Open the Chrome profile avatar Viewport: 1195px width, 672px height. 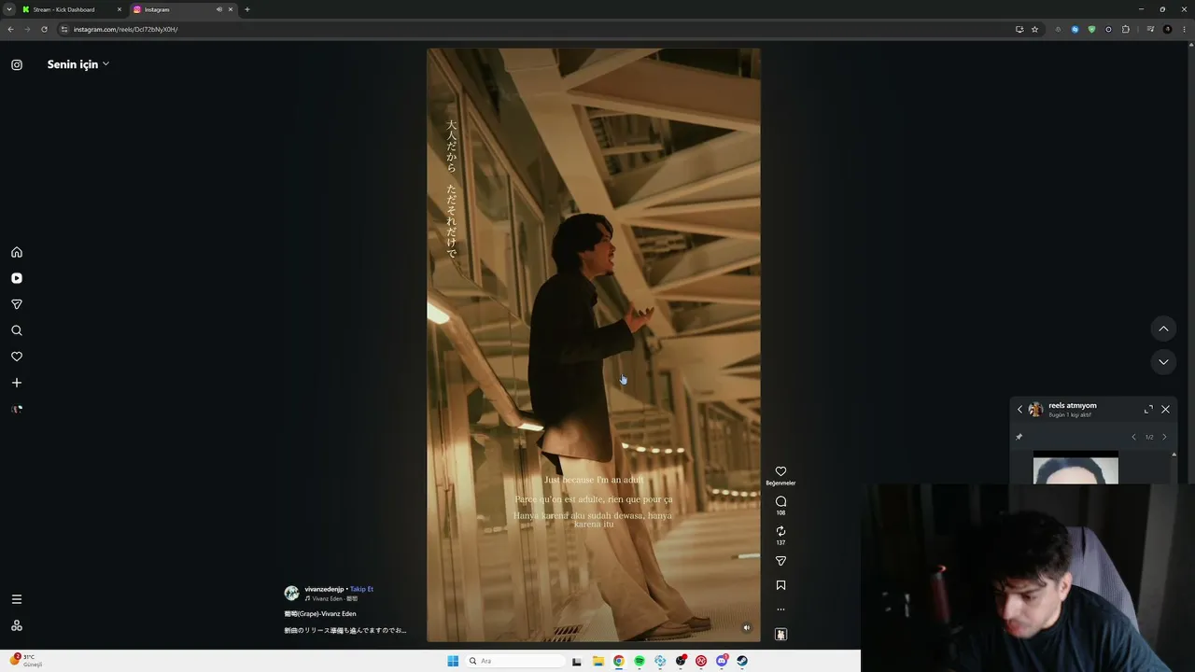[1167, 29]
